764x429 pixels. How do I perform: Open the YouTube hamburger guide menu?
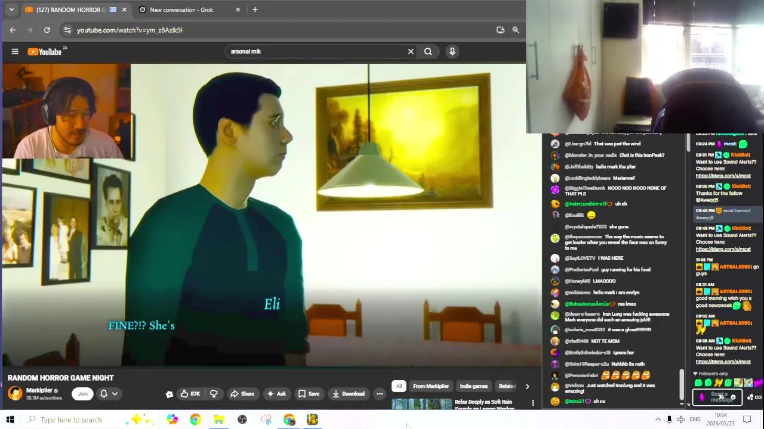coord(15,51)
